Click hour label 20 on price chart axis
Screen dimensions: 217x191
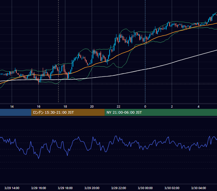point(92,107)
